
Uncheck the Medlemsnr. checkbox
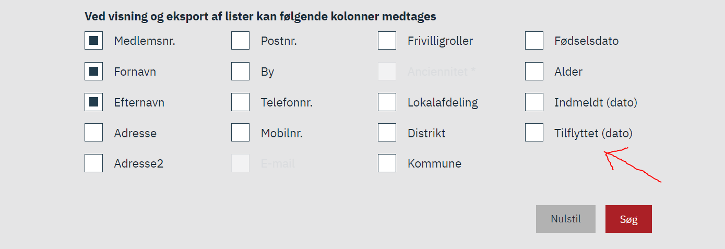tap(93, 41)
